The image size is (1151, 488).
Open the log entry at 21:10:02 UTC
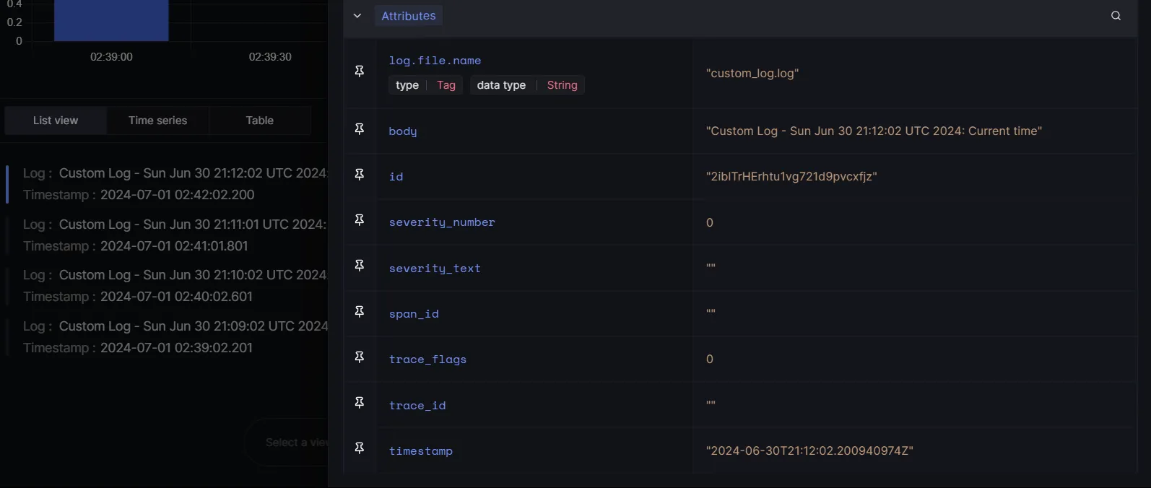pyautogui.click(x=168, y=286)
